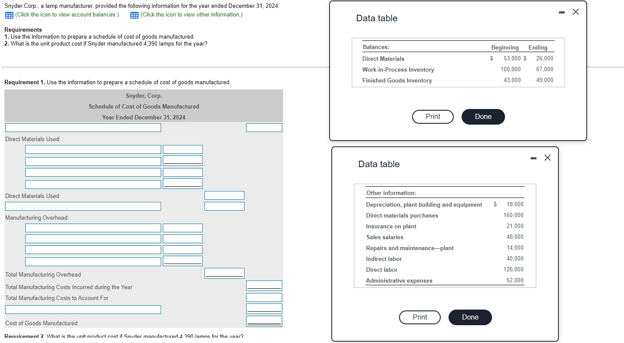Select label field below Direct Materials Used total

coord(83,206)
